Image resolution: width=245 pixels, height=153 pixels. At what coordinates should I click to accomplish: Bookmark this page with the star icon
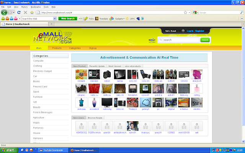coord(185,13)
